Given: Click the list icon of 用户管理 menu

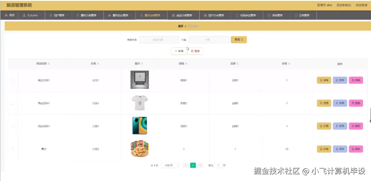Looking at the screenshot, I should [51, 15].
